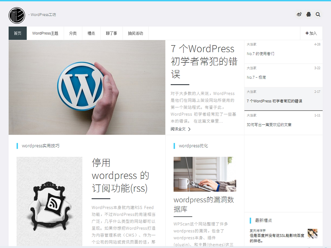Click the date 4-28
Viewport: 331px width, 248px height.
317,44
